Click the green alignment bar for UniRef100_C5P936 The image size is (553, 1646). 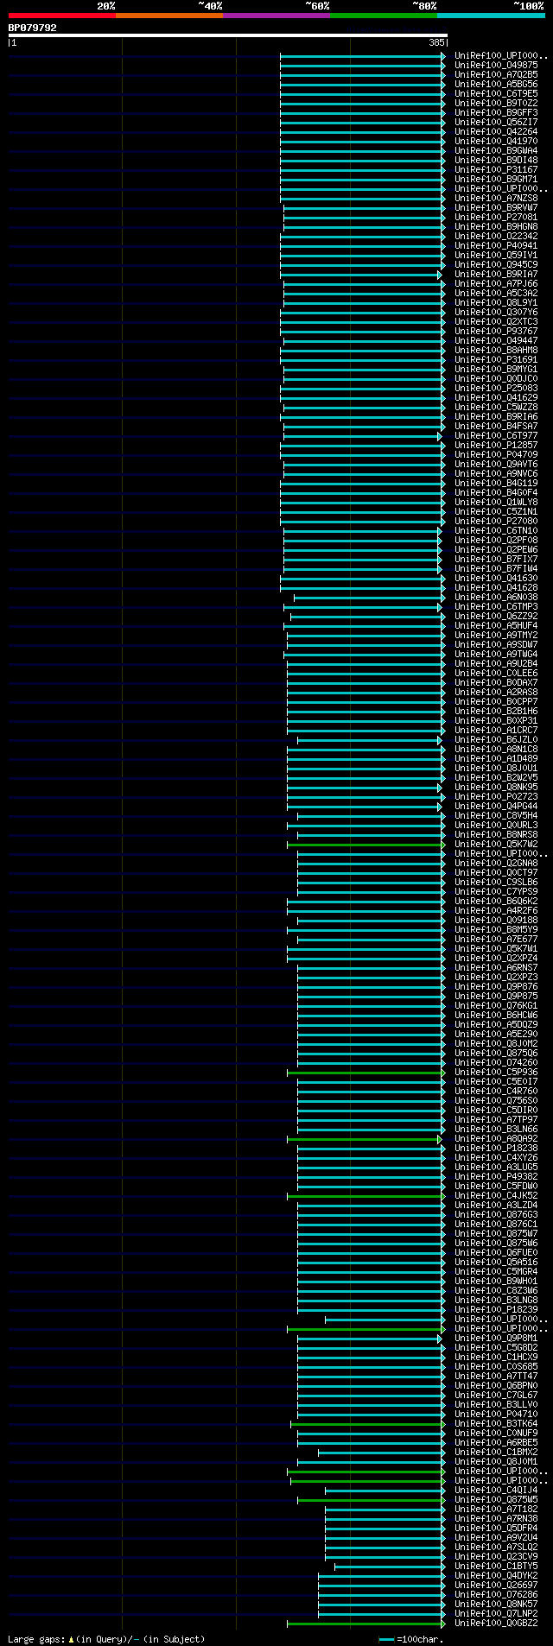point(366,1072)
